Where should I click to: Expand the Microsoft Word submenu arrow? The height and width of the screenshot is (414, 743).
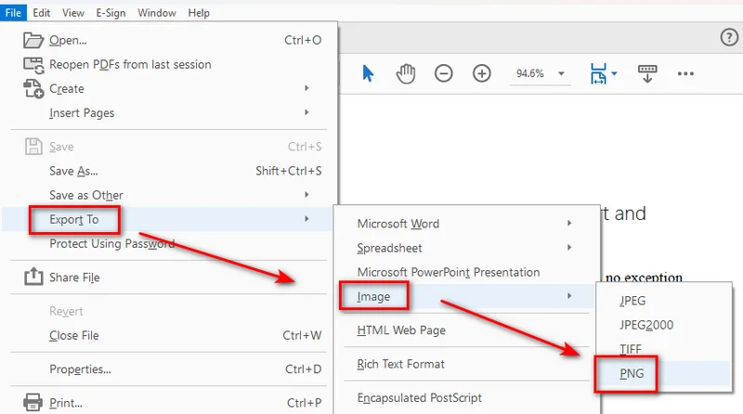569,223
